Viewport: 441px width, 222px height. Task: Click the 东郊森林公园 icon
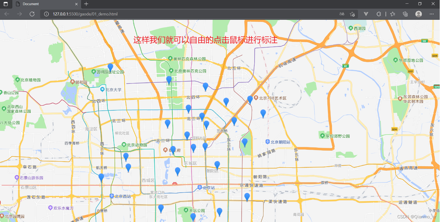click(400, 98)
